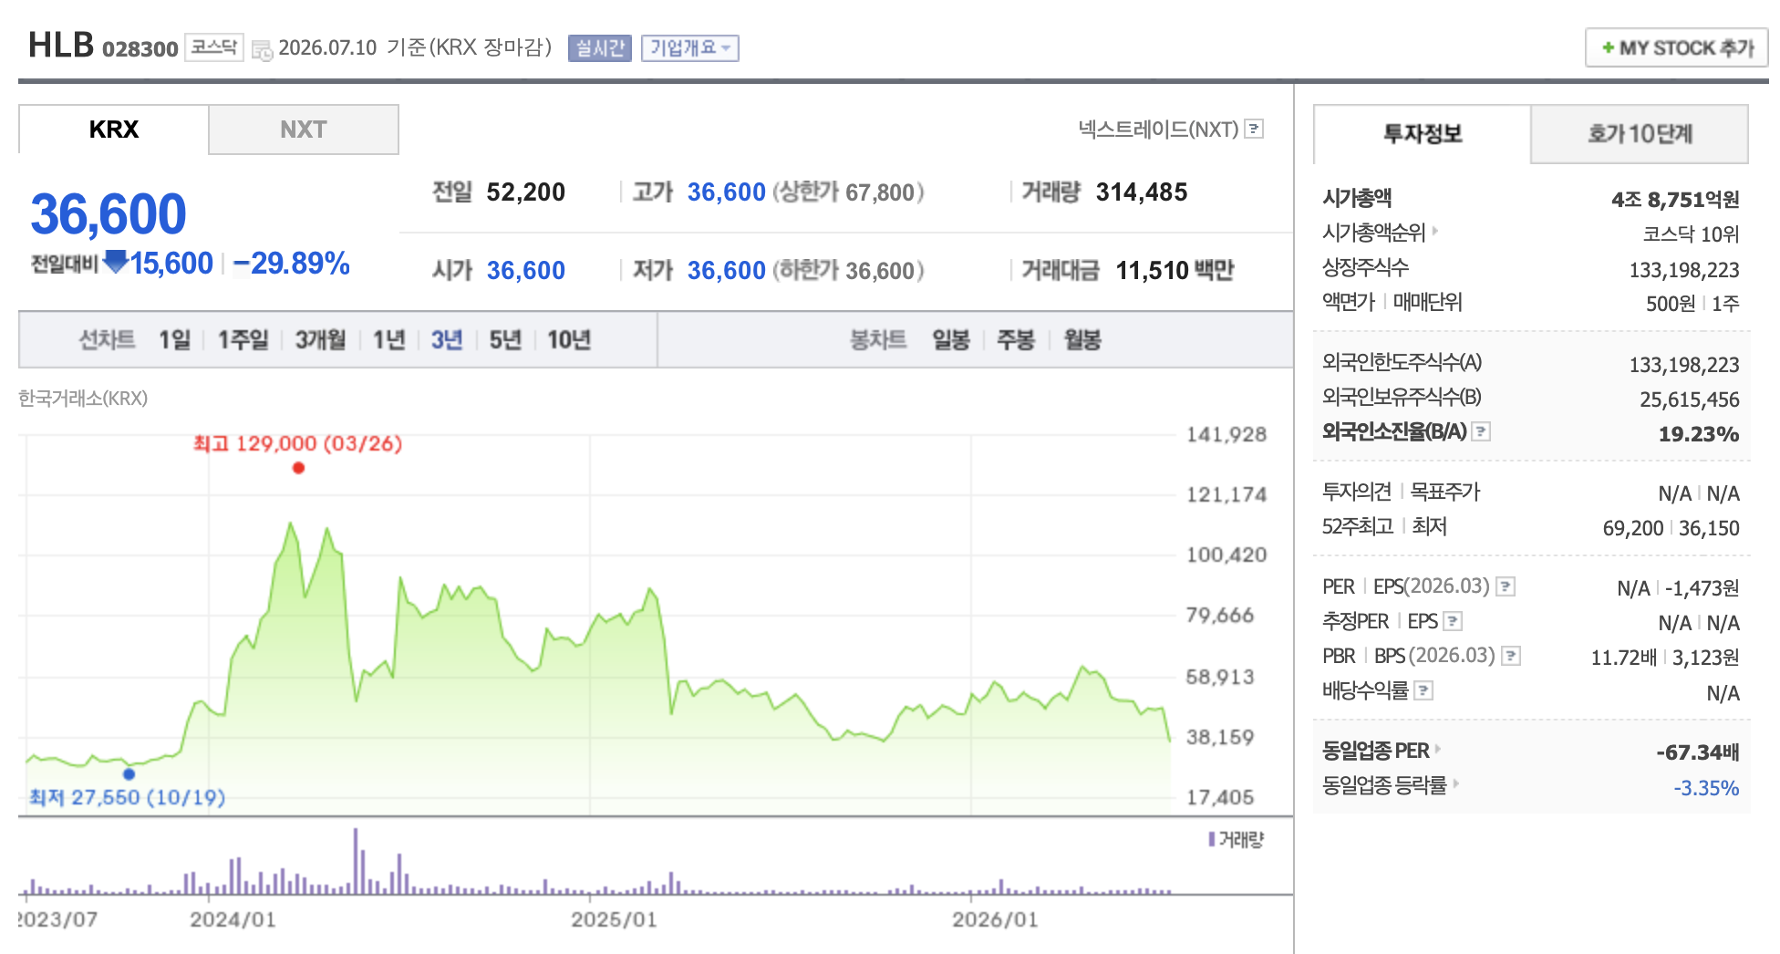Viewport: 1780px width, 954px height.
Task: Open help icon beside BPS (2026.03)
Action: pos(1511,656)
